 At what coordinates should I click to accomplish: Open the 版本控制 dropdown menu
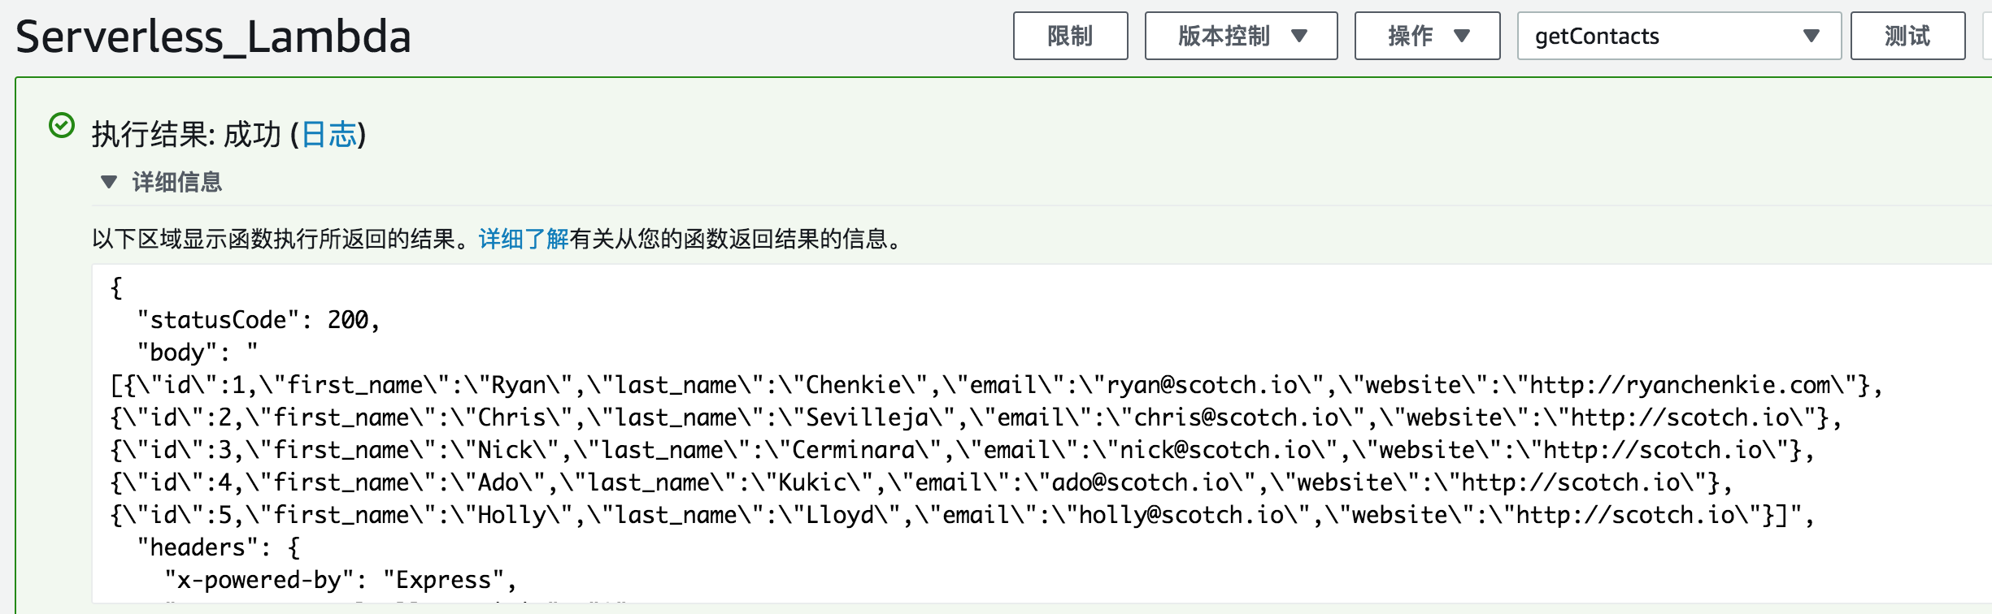point(1240,37)
